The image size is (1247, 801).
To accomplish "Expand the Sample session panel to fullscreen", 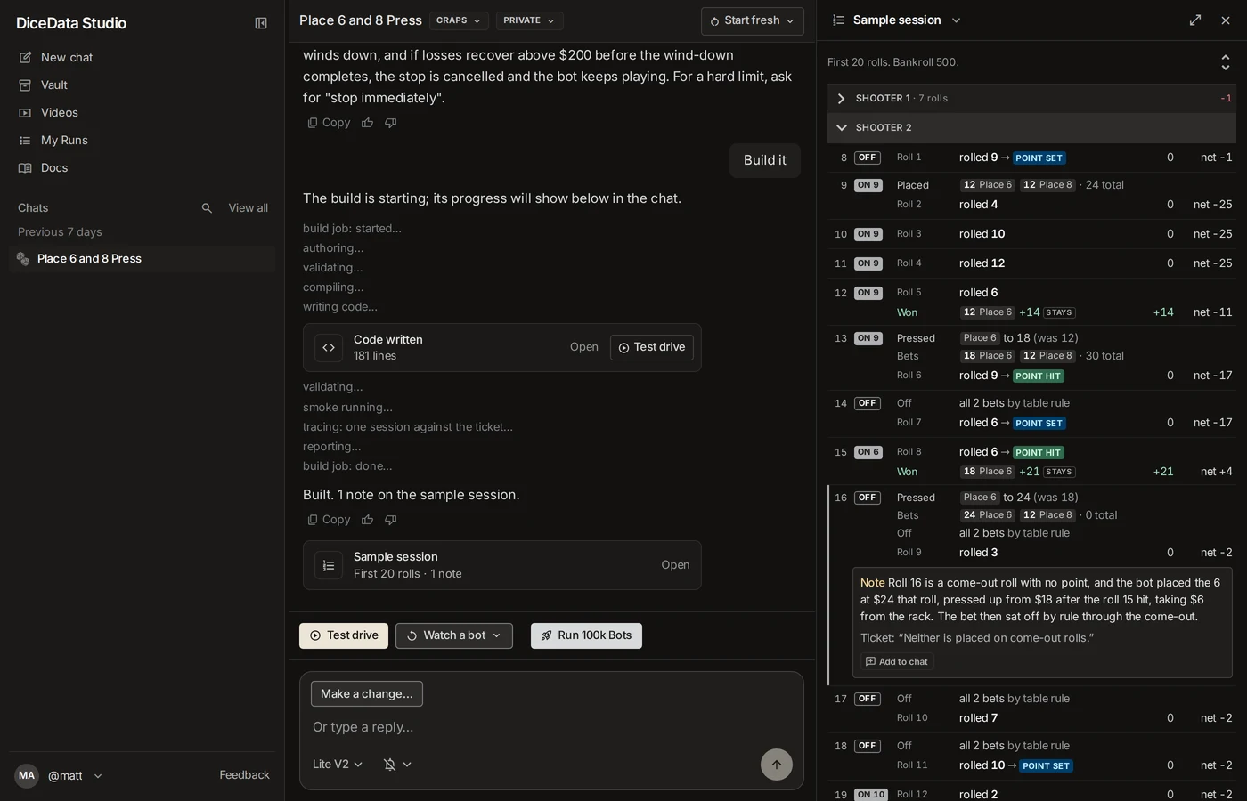I will click(x=1195, y=20).
